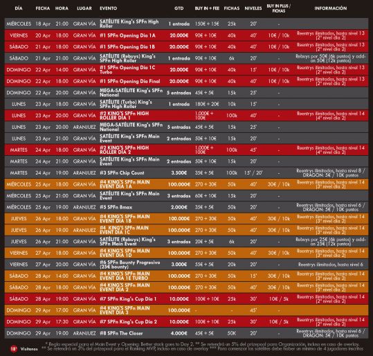
Task: Click event '#4 KING'S SPFn MAIN EVENT DÍA 1E TURBO'
Action: [125, 276]
